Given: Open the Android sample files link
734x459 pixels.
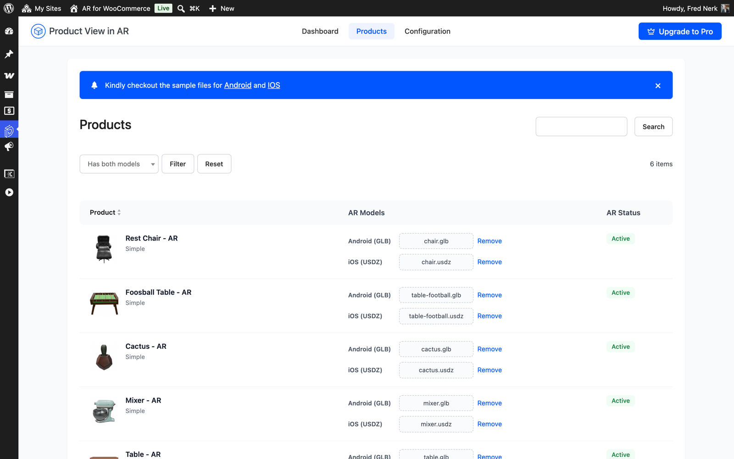Looking at the screenshot, I should pyautogui.click(x=238, y=85).
